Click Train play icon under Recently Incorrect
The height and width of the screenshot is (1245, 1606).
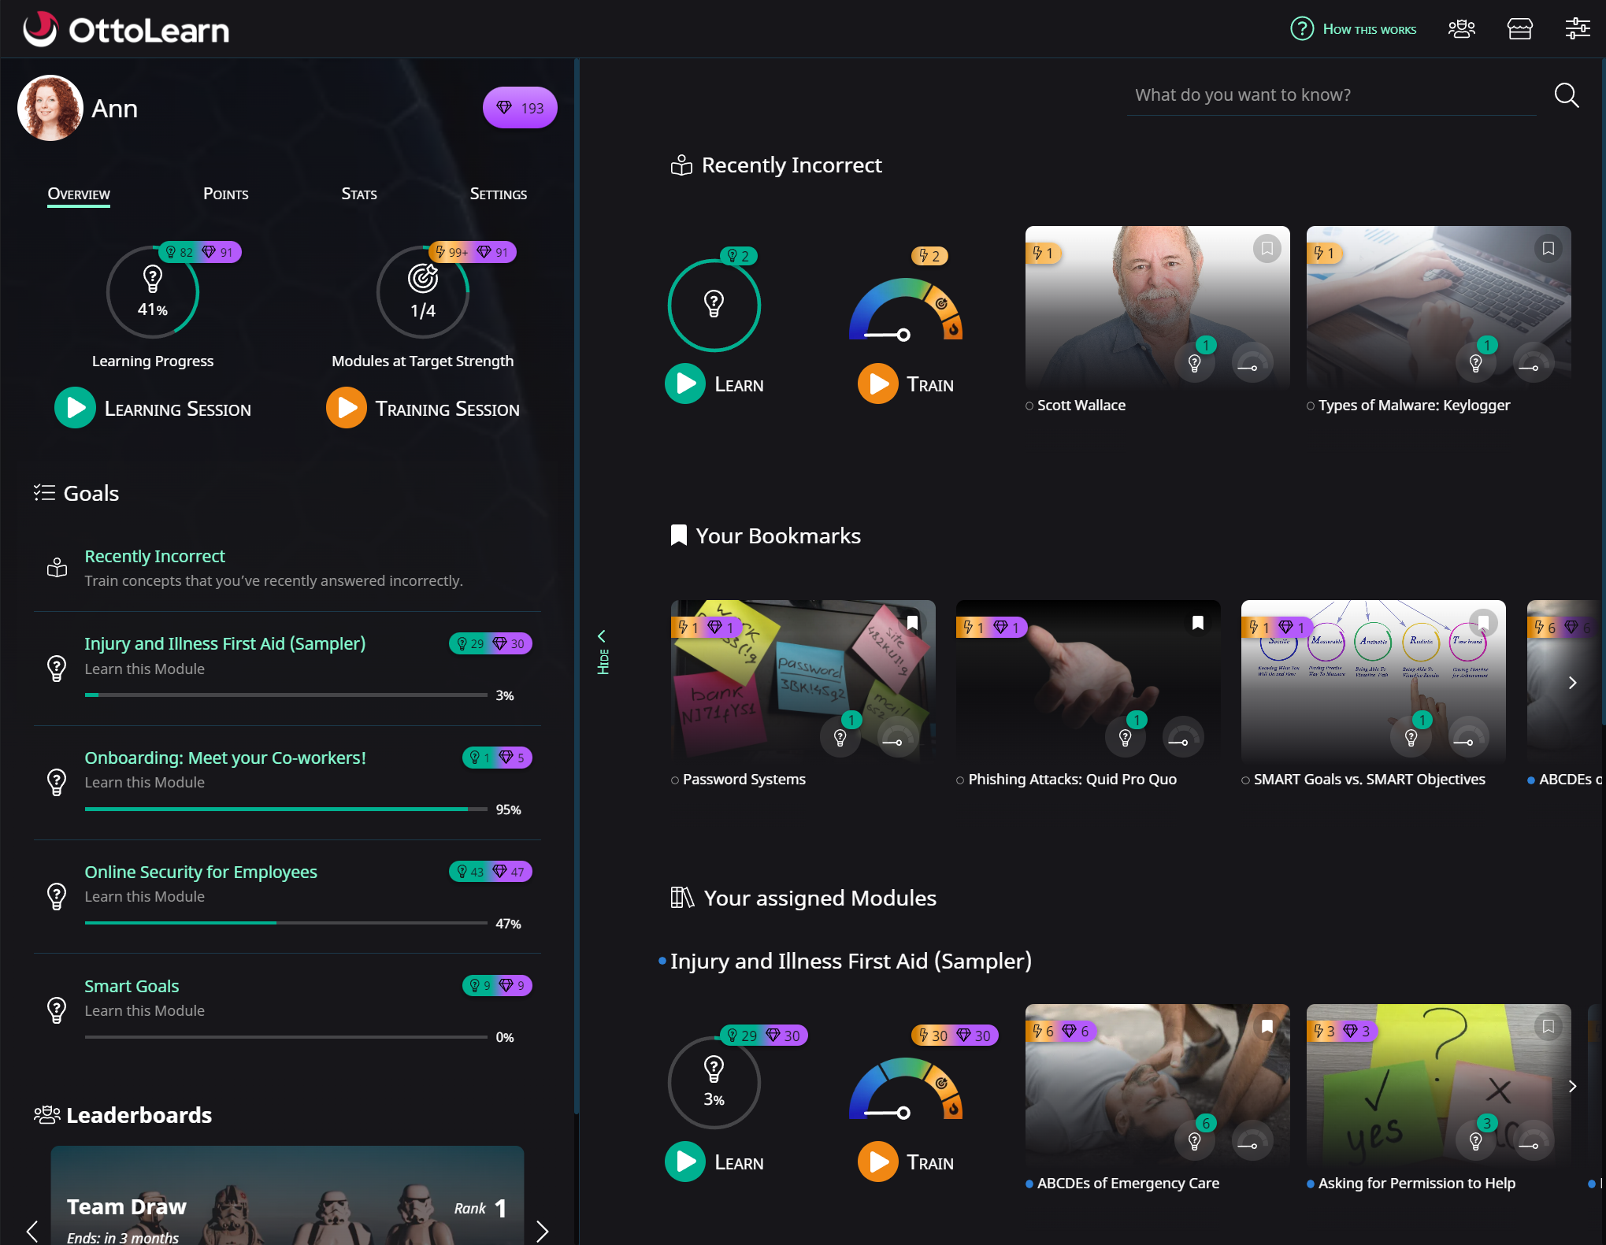click(878, 384)
